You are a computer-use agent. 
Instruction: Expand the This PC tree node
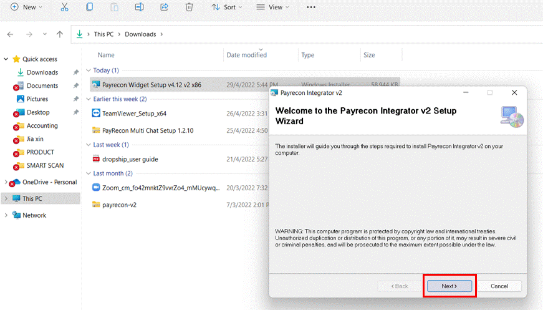click(6, 198)
